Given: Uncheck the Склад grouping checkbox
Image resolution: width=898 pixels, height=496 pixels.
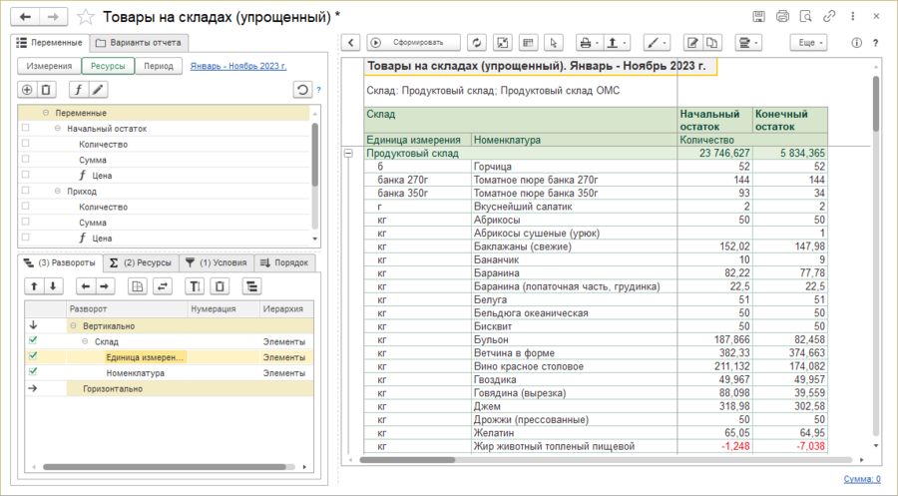Looking at the screenshot, I should (x=33, y=341).
